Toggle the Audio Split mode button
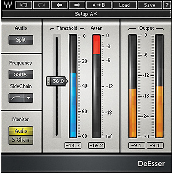 [x=21, y=40]
